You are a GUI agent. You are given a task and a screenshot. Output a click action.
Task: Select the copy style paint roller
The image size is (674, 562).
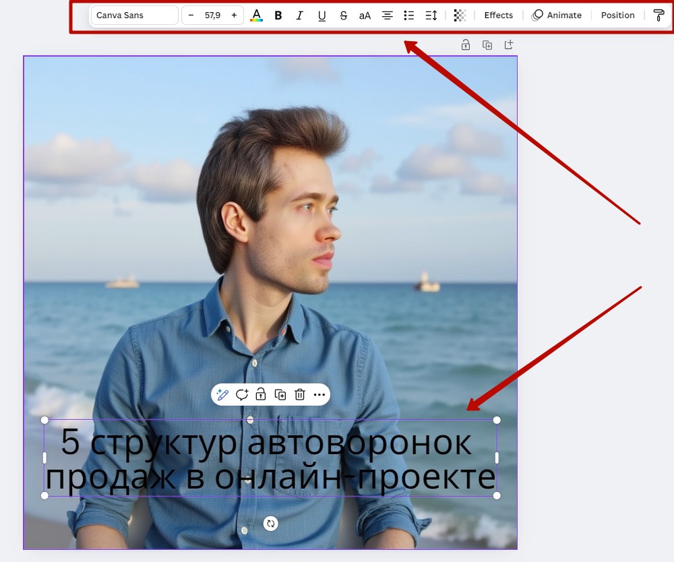[658, 15]
